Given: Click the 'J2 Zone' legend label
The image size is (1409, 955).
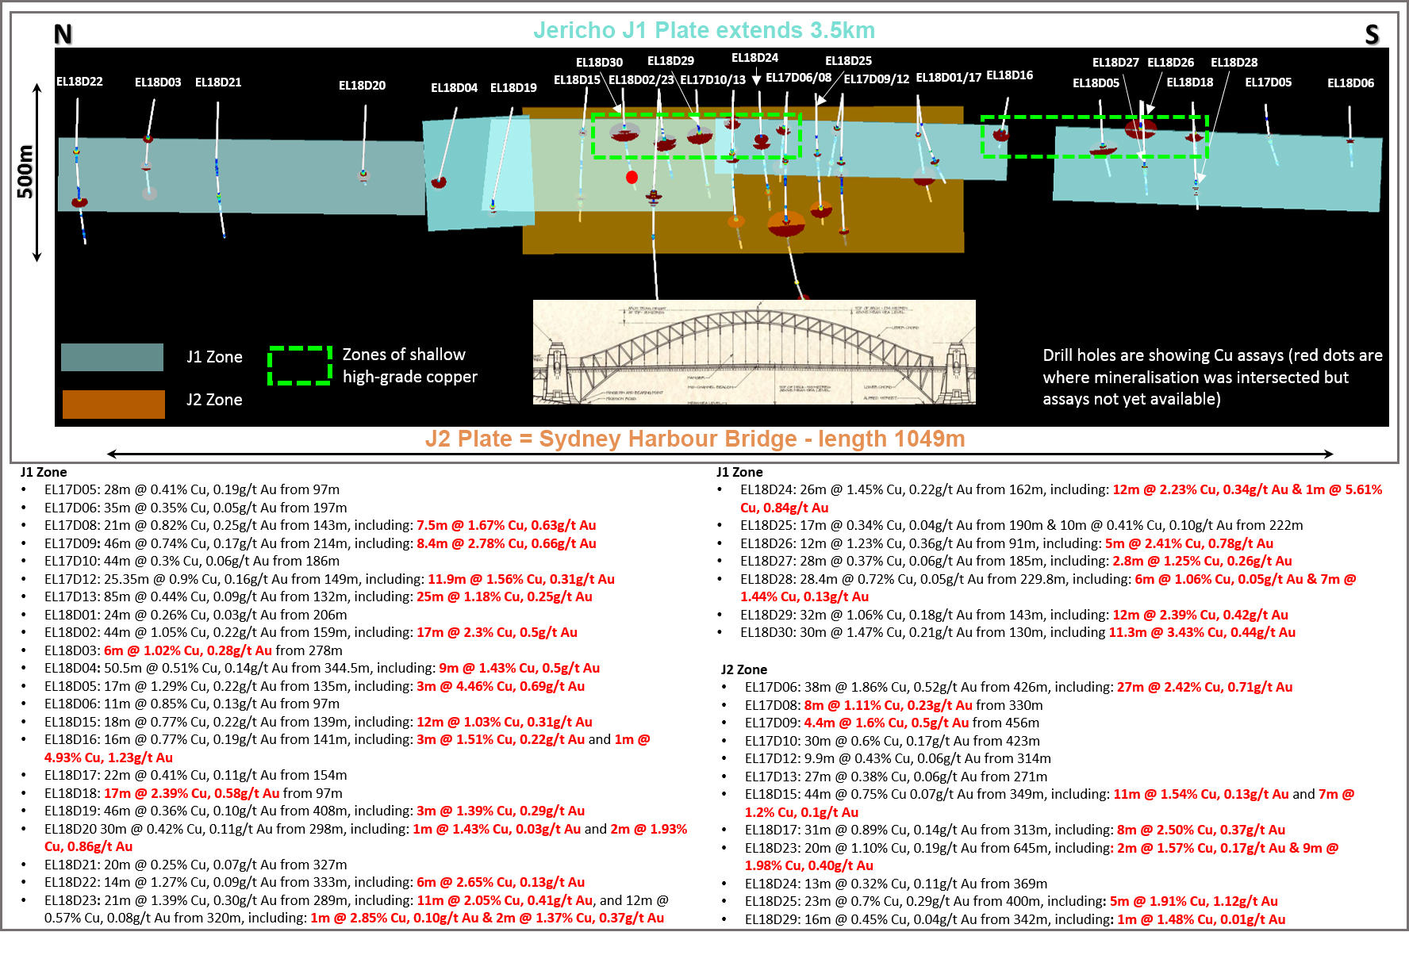Looking at the screenshot, I should [x=214, y=400].
